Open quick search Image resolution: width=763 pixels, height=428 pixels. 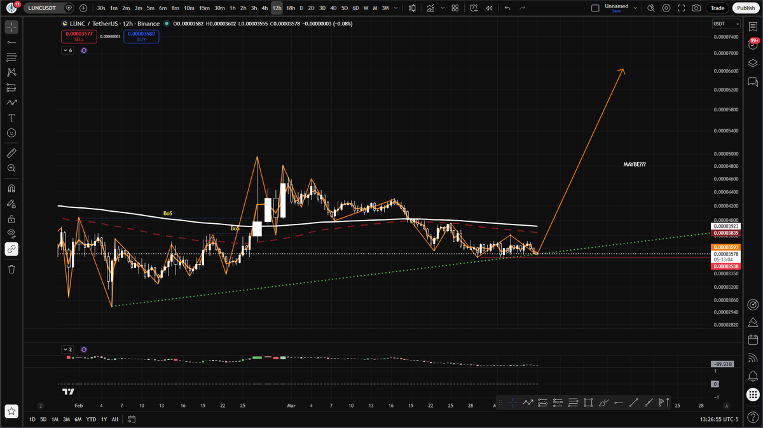tap(650, 8)
